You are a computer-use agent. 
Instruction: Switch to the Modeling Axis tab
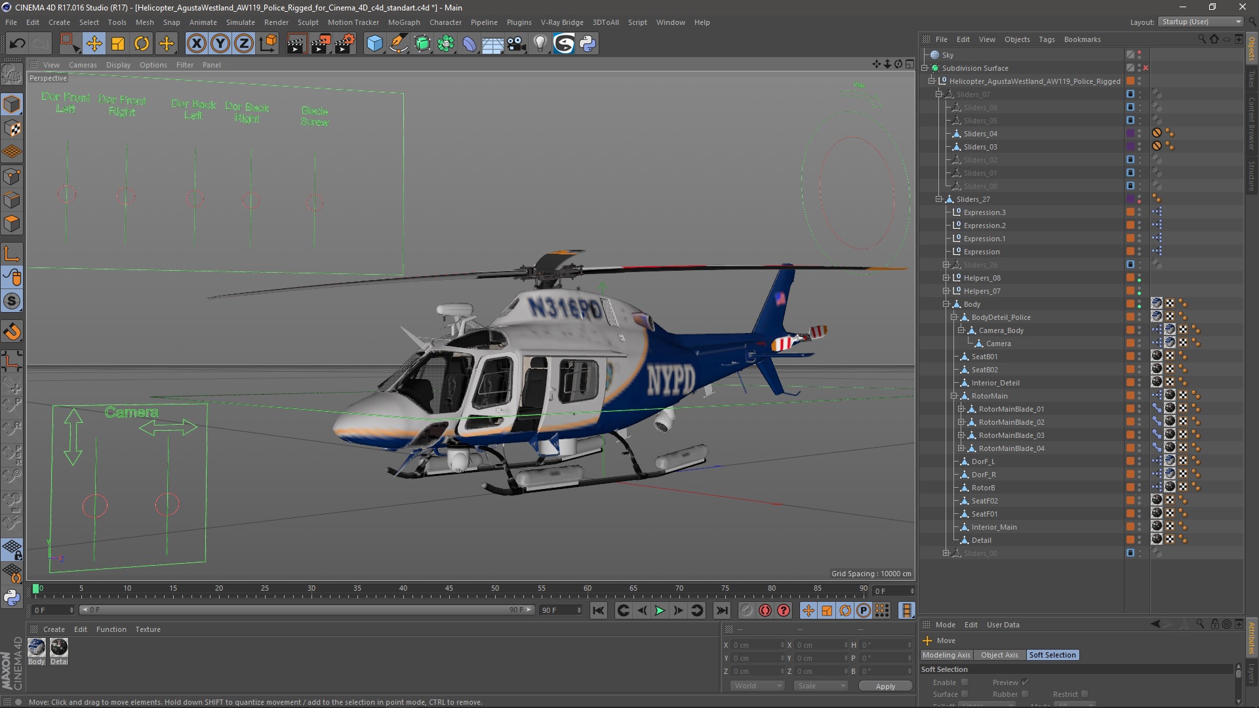click(x=946, y=655)
